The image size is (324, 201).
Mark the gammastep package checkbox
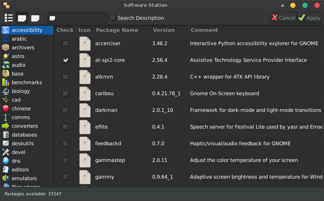coord(65,160)
